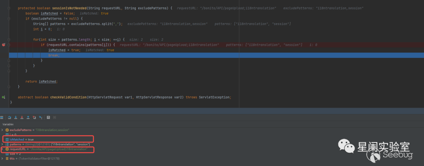
Task: Click the highlighted break; statement line
Action: pyautogui.click(x=54, y=55)
